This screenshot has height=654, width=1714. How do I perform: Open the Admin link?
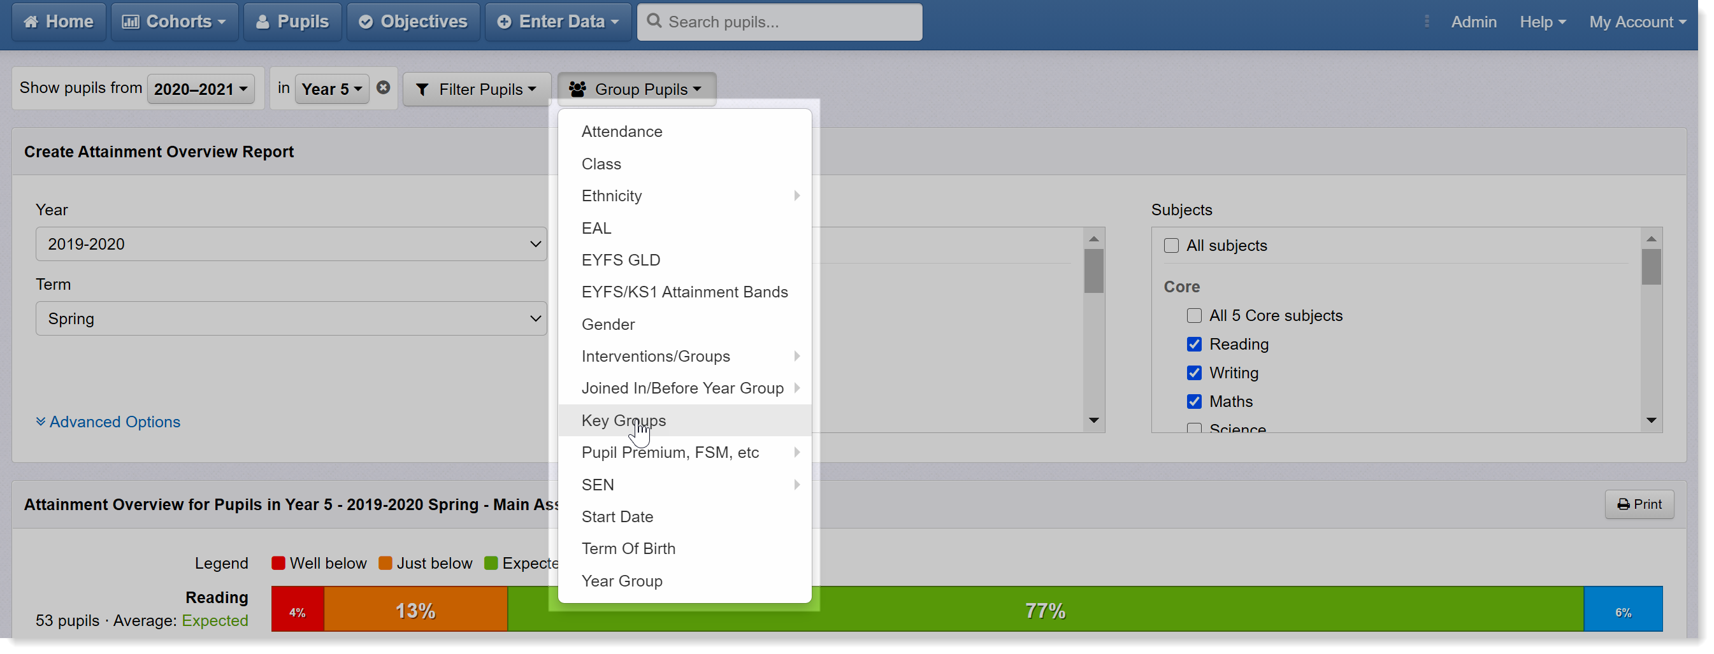(x=1473, y=22)
